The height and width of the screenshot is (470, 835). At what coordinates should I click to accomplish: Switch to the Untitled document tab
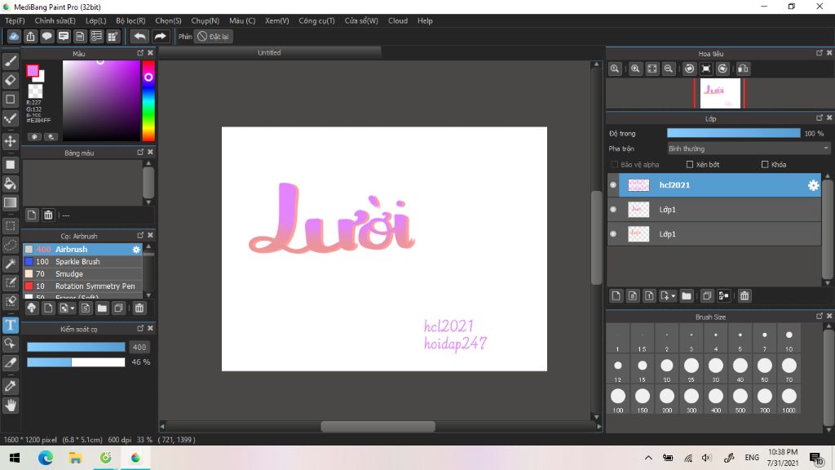pos(269,53)
